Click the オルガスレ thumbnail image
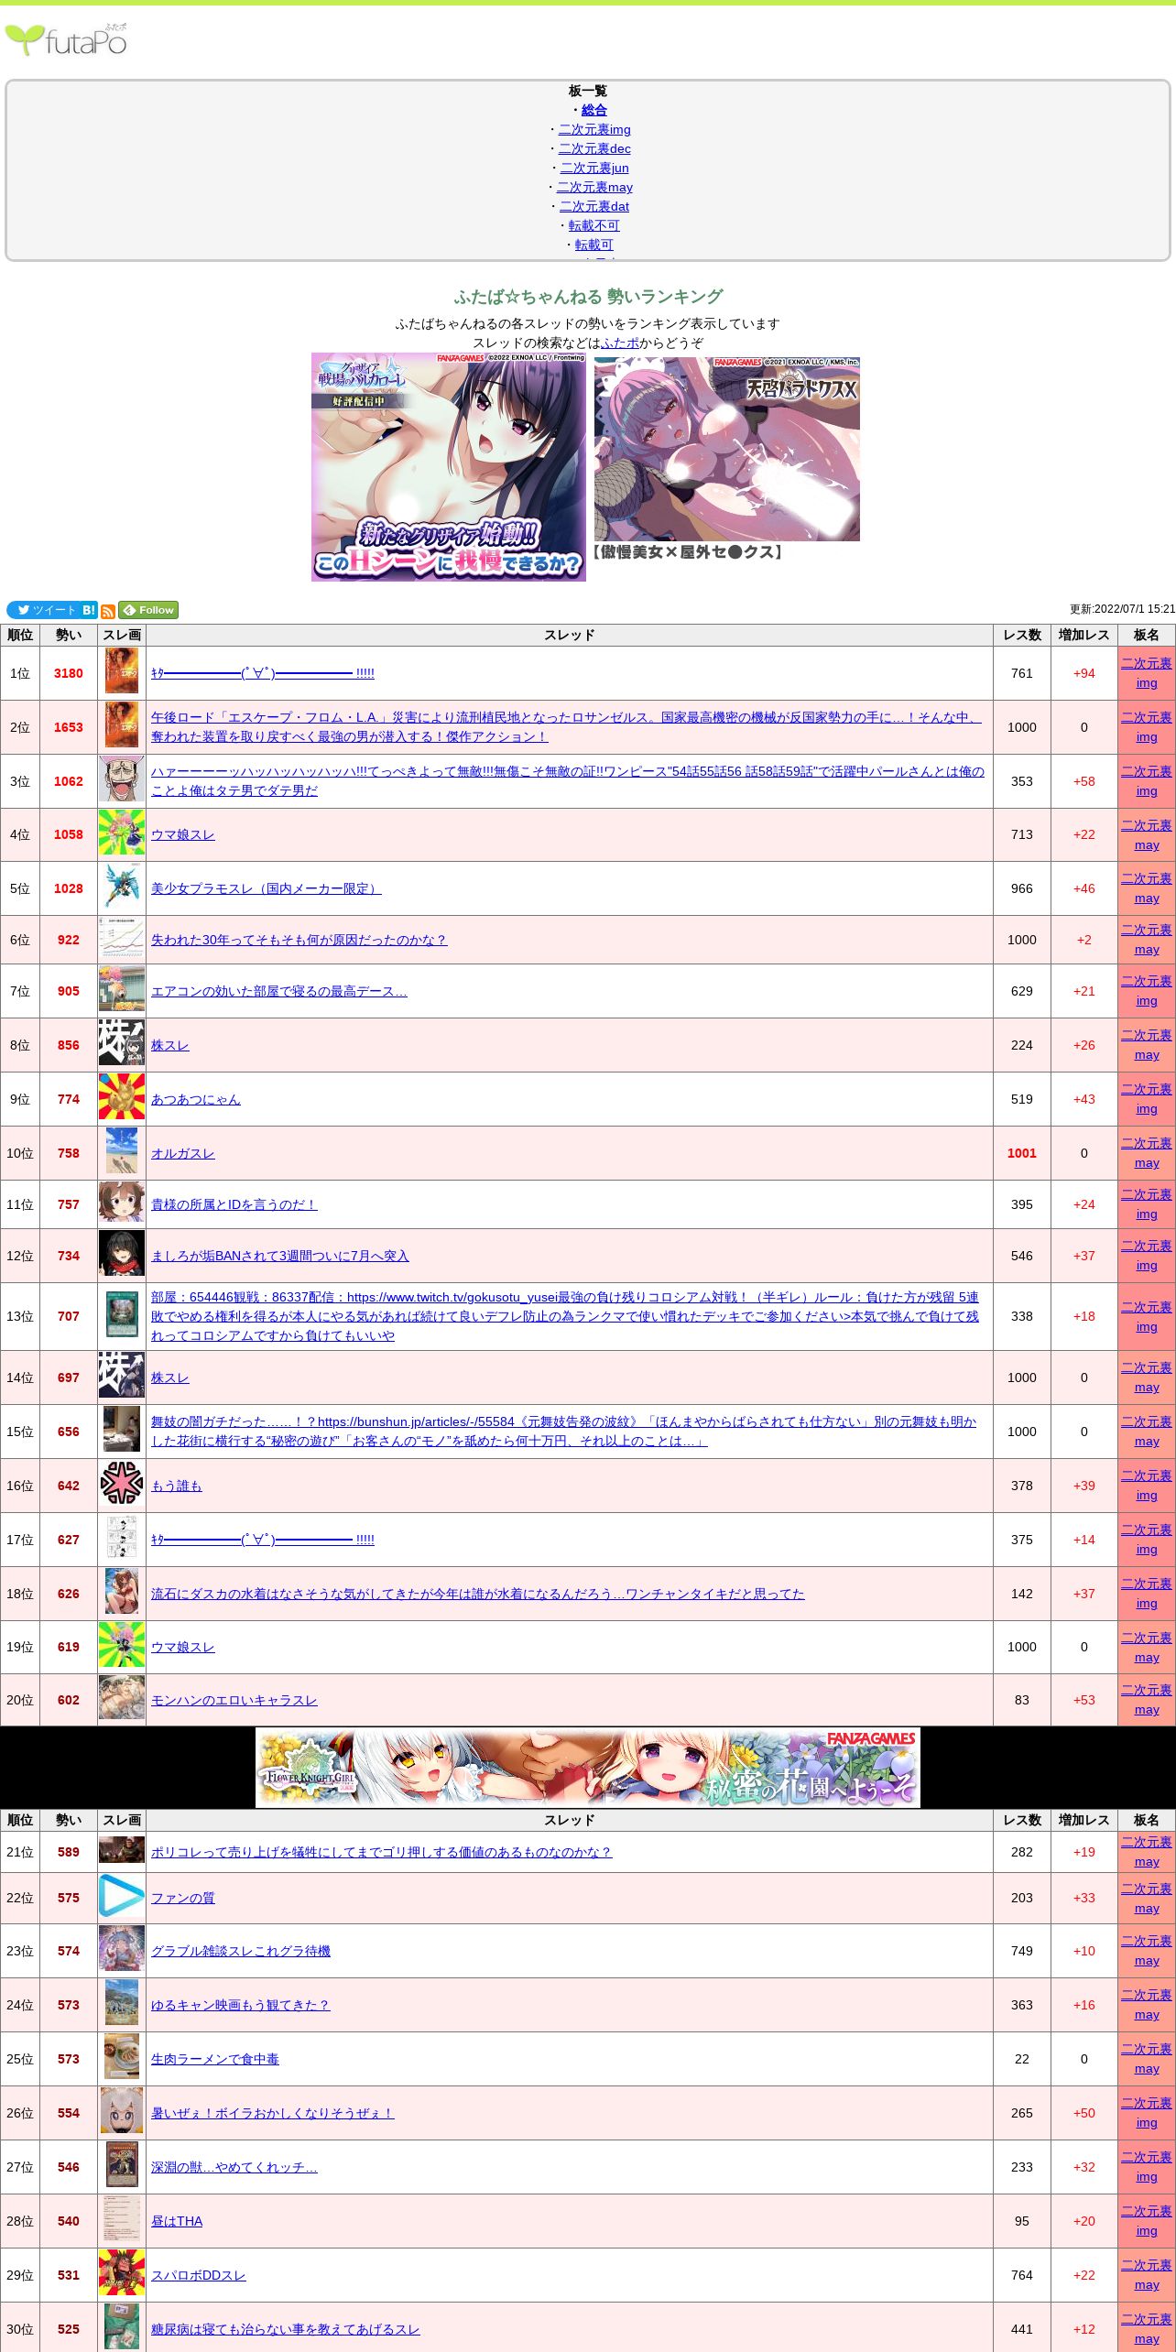The width and height of the screenshot is (1176, 2352). point(122,1150)
